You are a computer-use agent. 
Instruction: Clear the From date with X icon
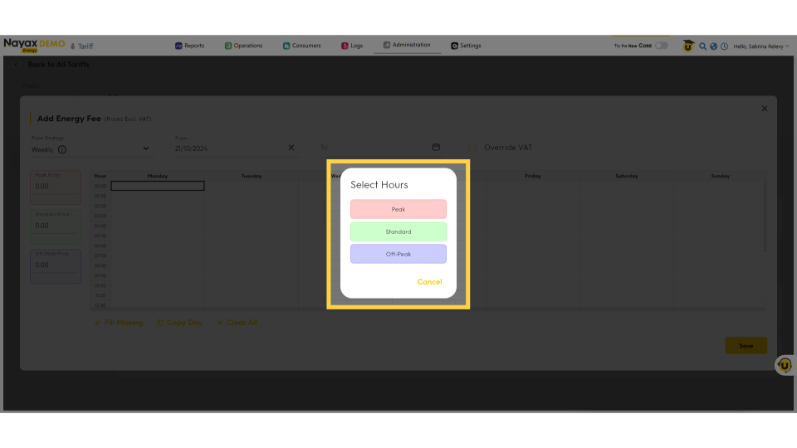tap(291, 148)
